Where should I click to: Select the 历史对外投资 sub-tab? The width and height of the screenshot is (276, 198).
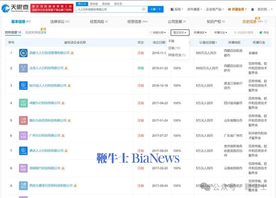point(36,32)
